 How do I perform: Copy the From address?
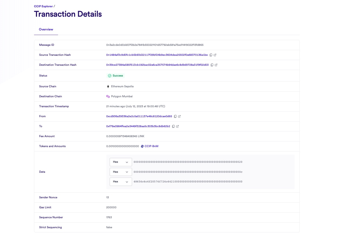coord(175,116)
